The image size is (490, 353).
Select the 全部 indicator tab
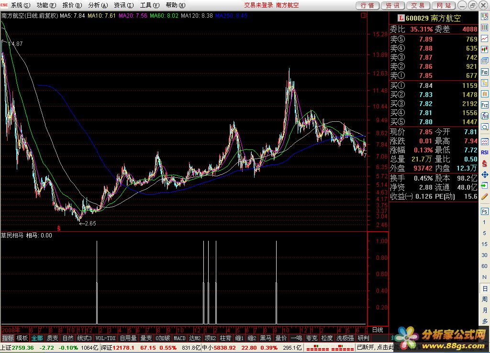pos(37,338)
